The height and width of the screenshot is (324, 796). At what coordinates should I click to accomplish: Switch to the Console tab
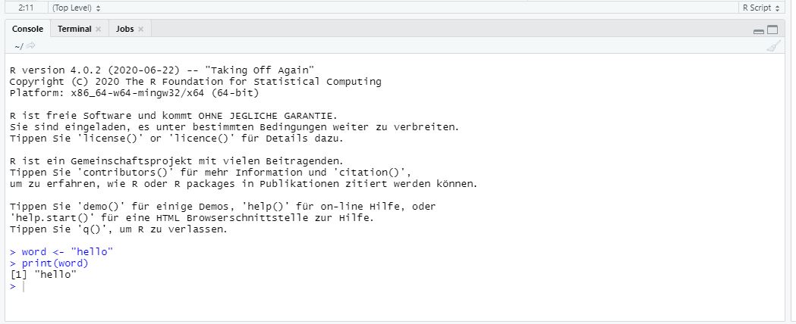tap(27, 29)
